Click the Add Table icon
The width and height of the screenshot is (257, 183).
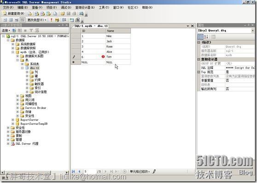72,20
